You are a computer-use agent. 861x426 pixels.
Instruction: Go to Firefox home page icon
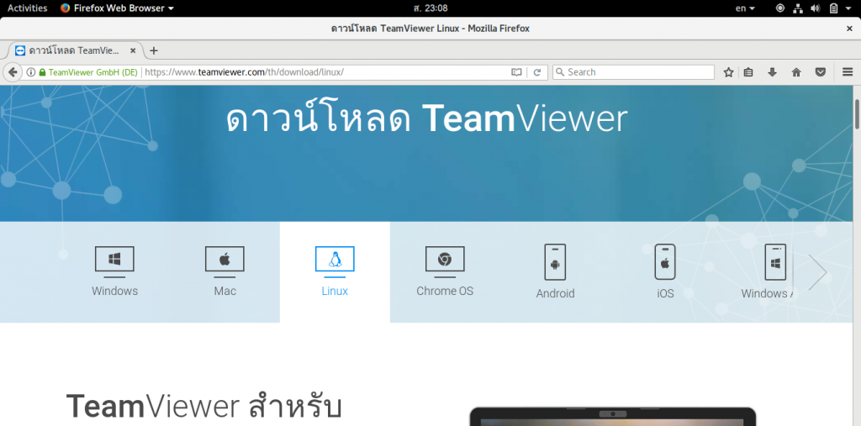point(796,72)
